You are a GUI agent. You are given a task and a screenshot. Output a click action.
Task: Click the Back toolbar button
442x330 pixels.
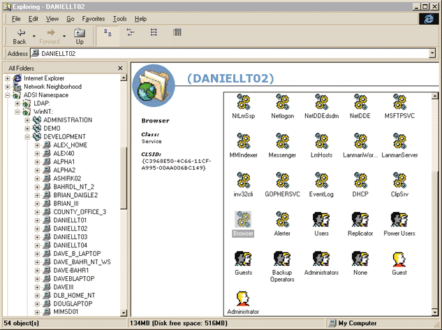pos(20,36)
